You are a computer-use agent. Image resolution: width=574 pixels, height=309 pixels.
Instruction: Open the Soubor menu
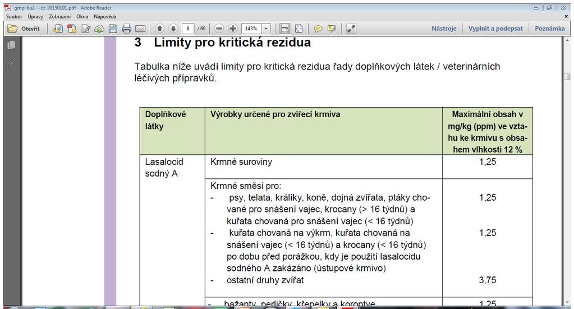click(14, 16)
